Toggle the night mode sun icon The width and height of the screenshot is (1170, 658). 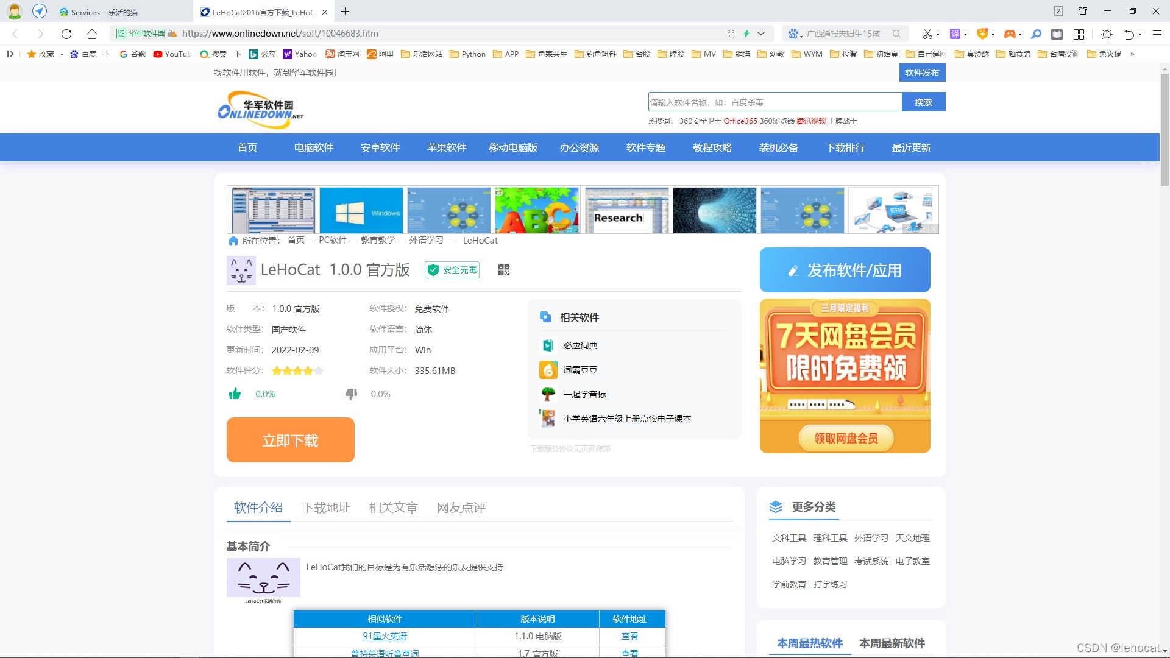tap(1107, 34)
